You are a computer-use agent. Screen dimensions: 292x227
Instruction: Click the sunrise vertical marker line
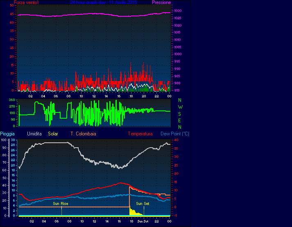click(x=62, y=211)
